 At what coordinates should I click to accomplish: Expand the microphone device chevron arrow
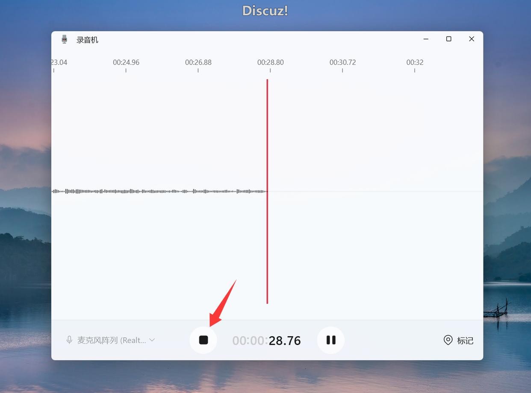point(152,340)
